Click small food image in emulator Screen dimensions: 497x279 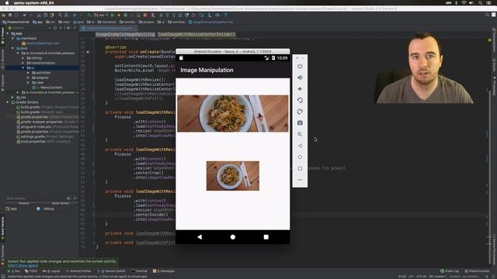(x=233, y=176)
